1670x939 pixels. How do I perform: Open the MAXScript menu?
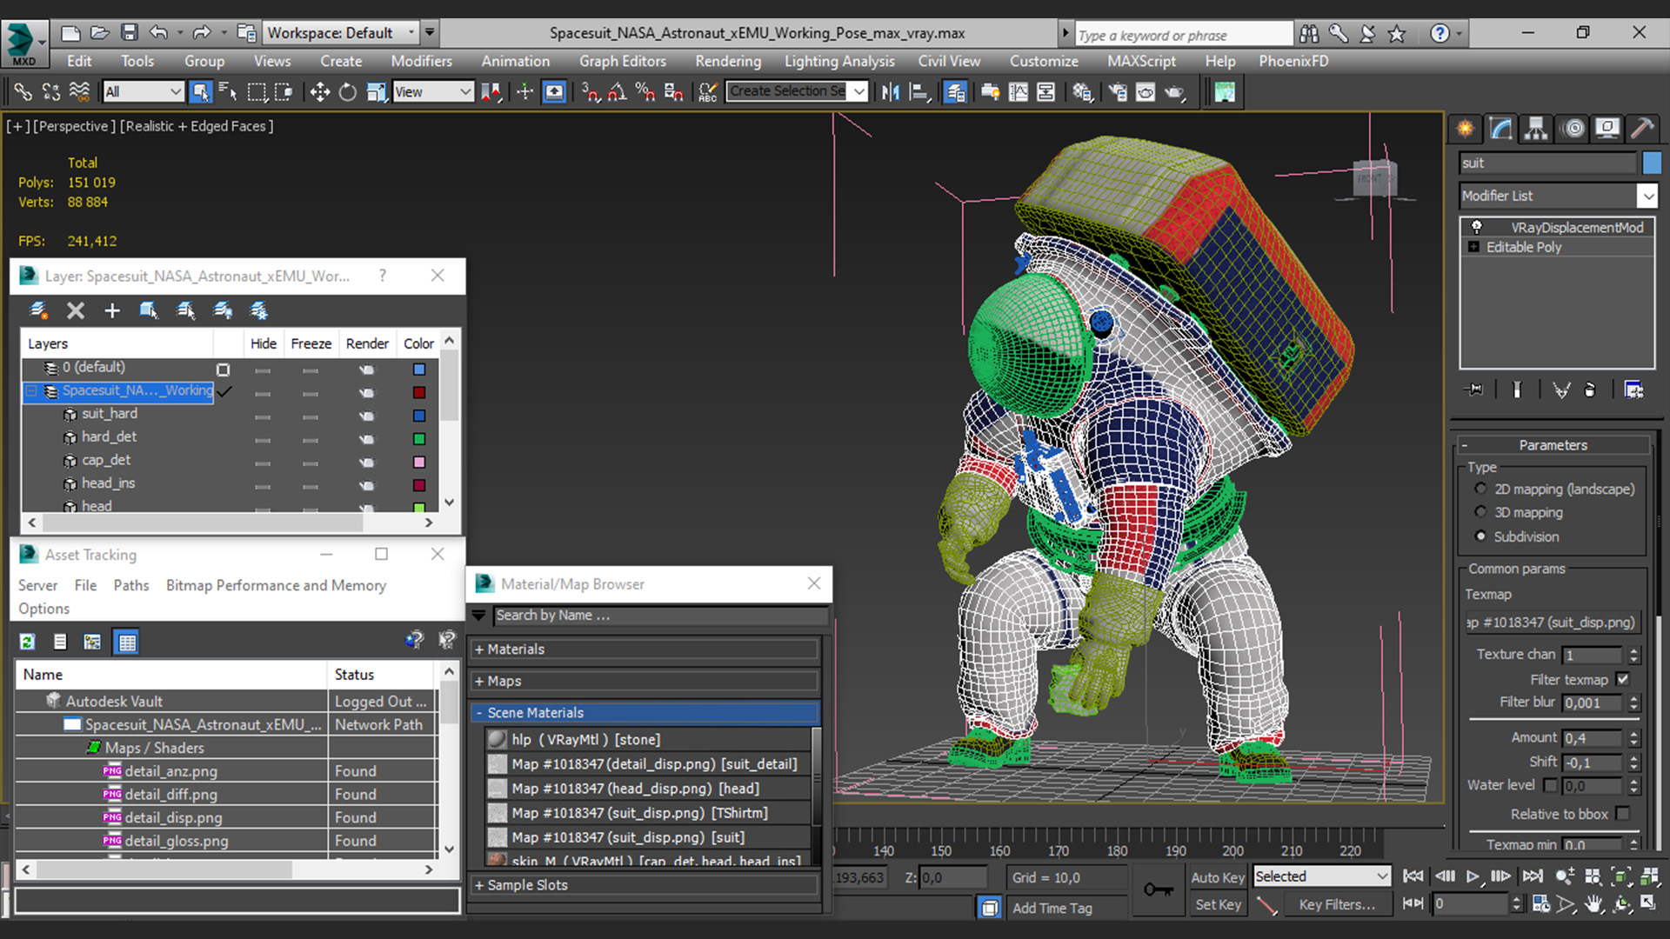coord(1141,61)
